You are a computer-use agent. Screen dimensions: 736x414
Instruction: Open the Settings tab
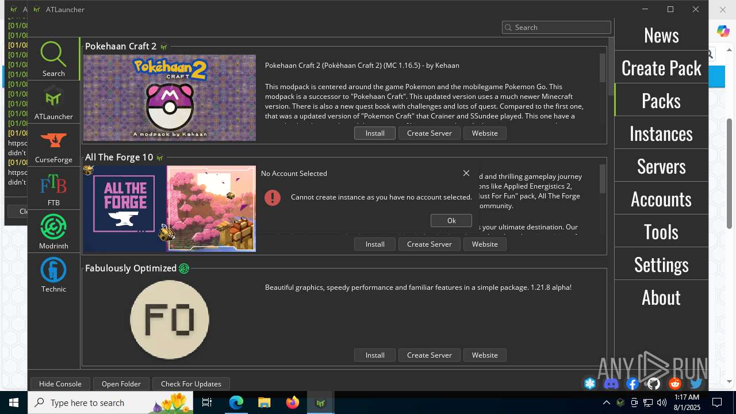click(x=661, y=264)
